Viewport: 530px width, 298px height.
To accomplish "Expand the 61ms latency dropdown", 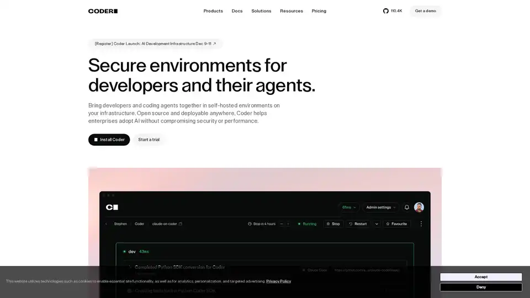I will (x=349, y=207).
